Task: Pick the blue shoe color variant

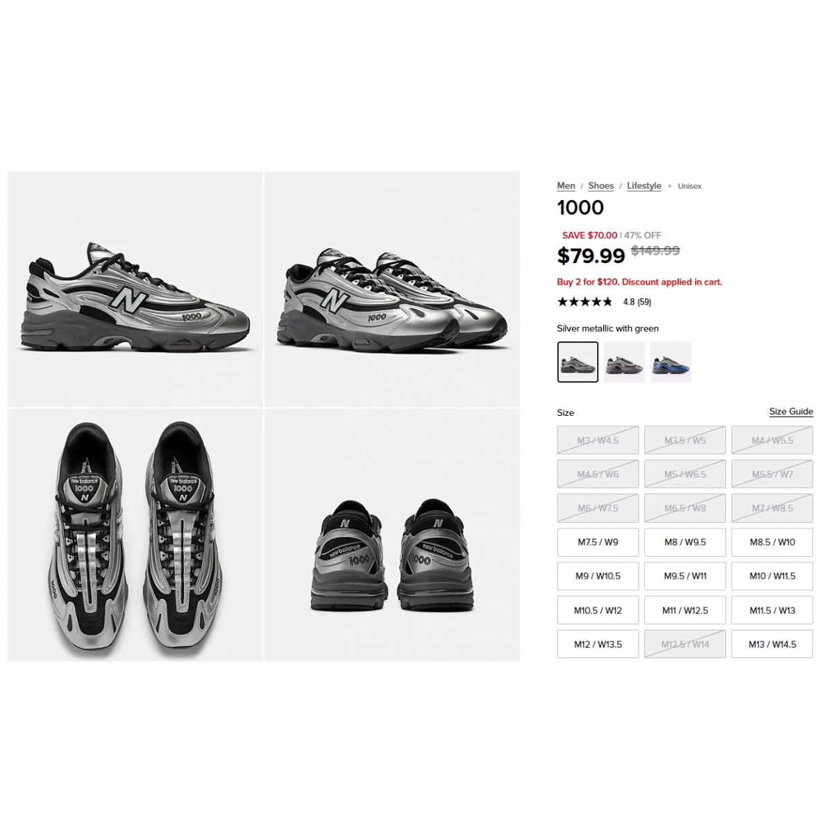Action: (671, 362)
